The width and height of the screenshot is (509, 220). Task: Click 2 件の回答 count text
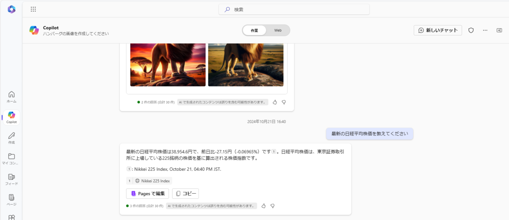click(x=158, y=102)
